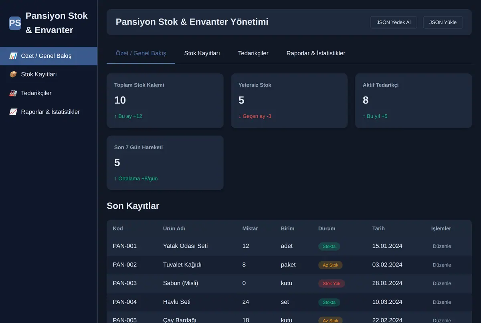Edit the PAN-001 Yatak Odası Seti row
Image resolution: width=481 pixels, height=323 pixels.
(442, 246)
